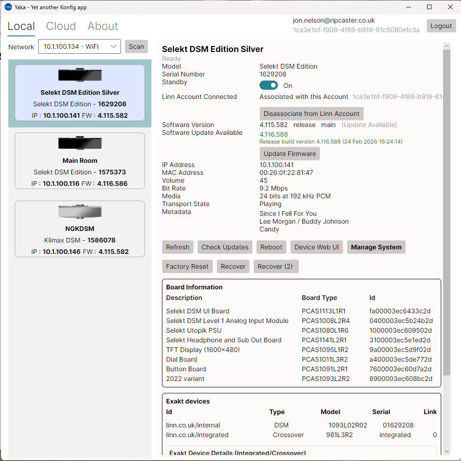Disassociate the device from Linn Account
Image resolution: width=461 pixels, height=461 pixels.
[x=311, y=114]
